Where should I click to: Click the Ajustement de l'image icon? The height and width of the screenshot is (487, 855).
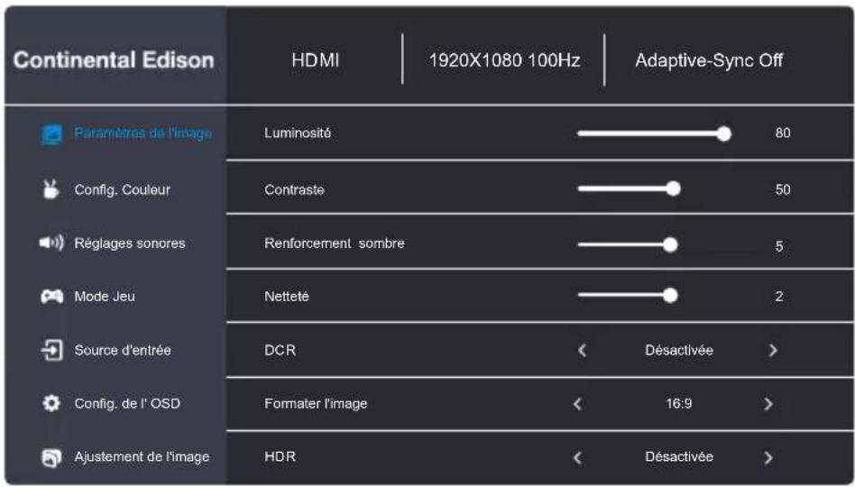(x=51, y=457)
